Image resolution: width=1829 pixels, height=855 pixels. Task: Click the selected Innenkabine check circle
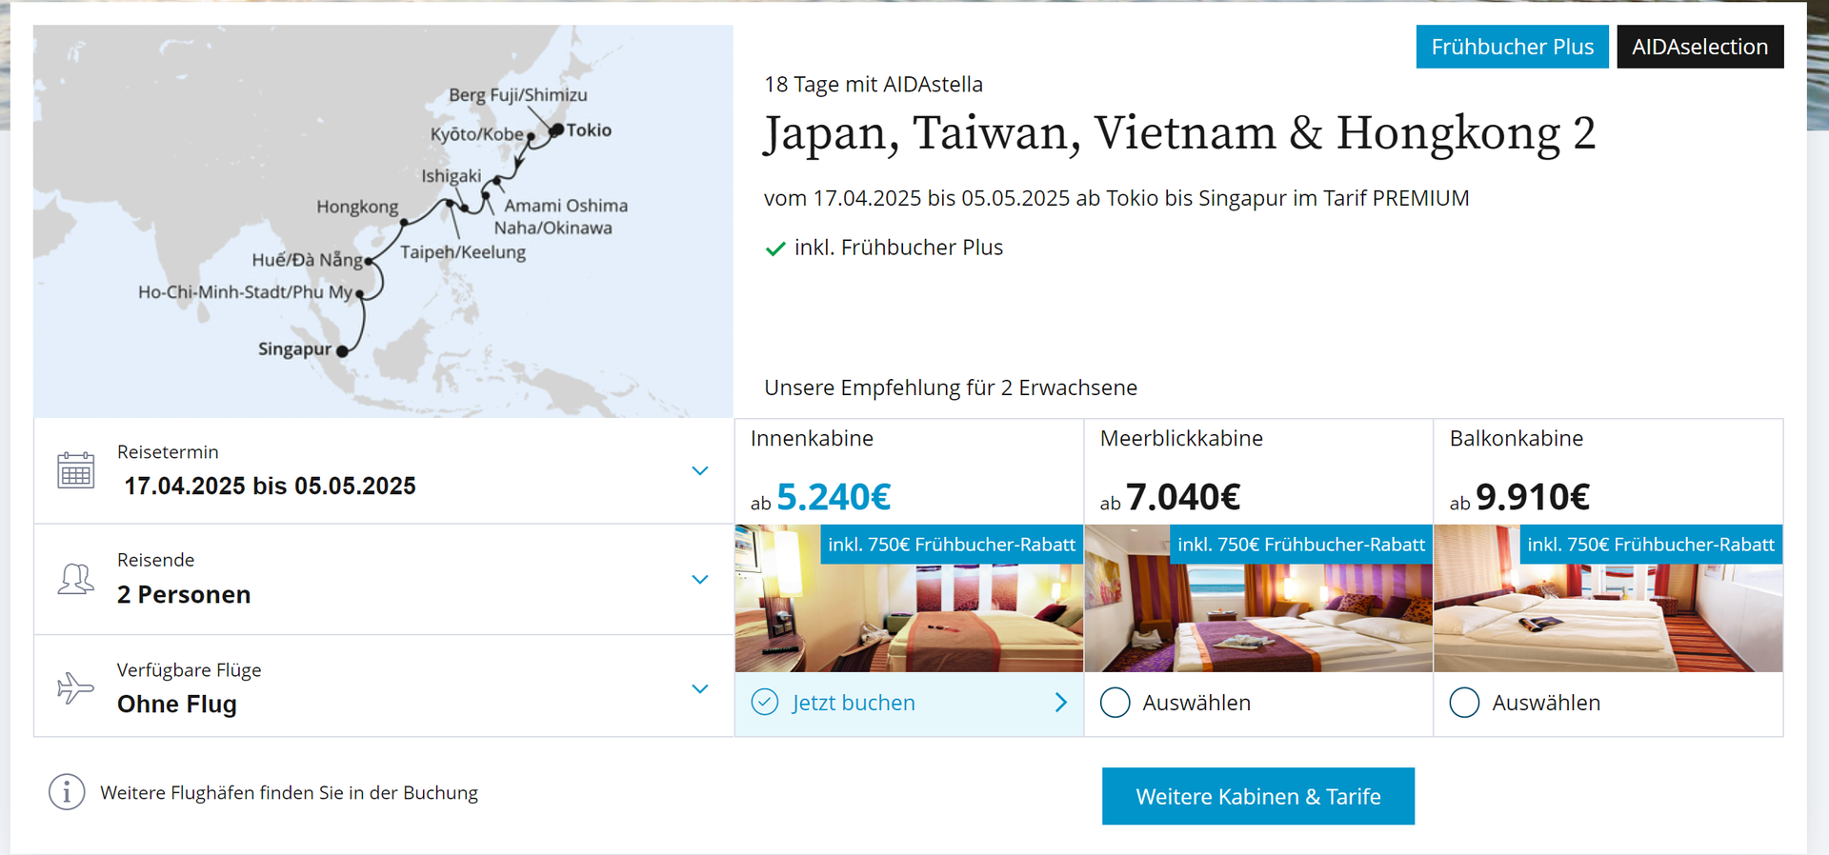[765, 703]
